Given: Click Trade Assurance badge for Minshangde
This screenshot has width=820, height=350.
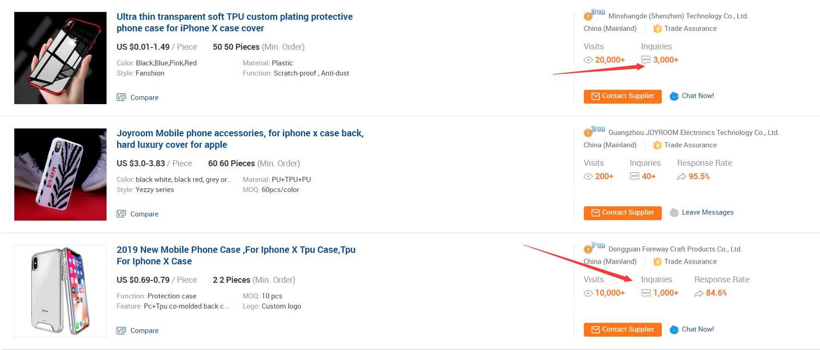Looking at the screenshot, I should (x=658, y=29).
